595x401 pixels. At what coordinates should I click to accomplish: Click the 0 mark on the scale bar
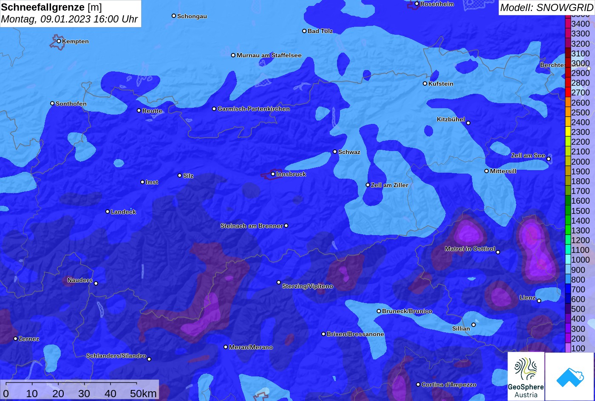(6, 393)
